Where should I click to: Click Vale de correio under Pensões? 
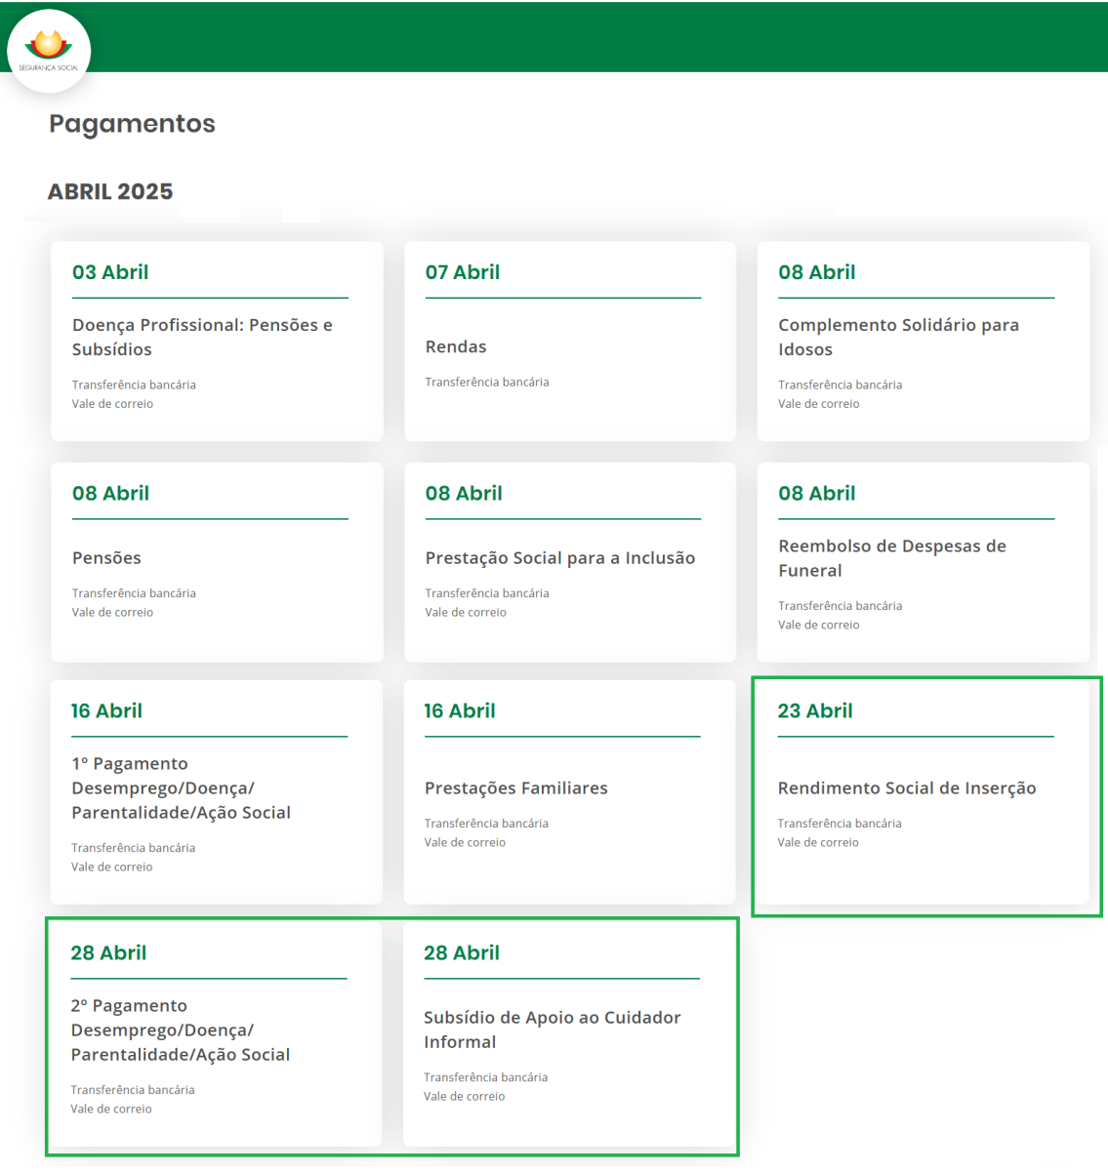(x=112, y=613)
